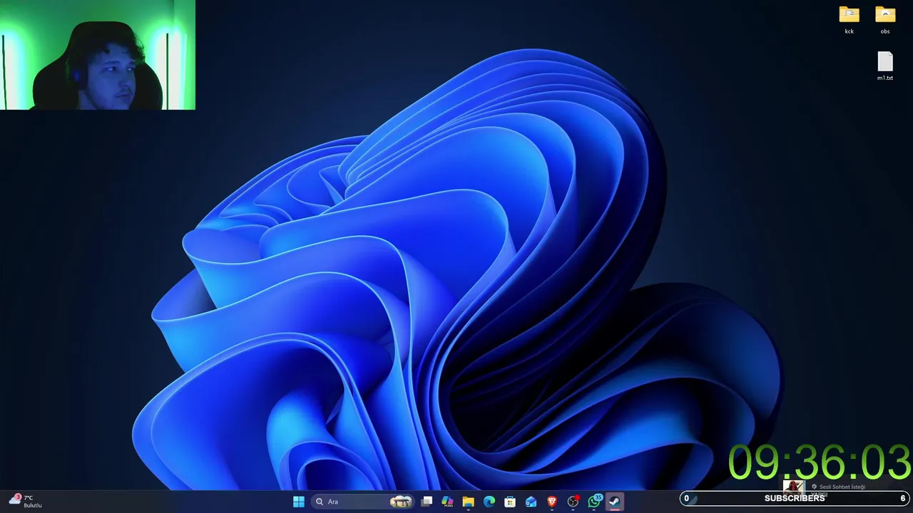The height and width of the screenshot is (513, 913).
Task: Open File Explorer from the taskbar
Action: click(468, 502)
